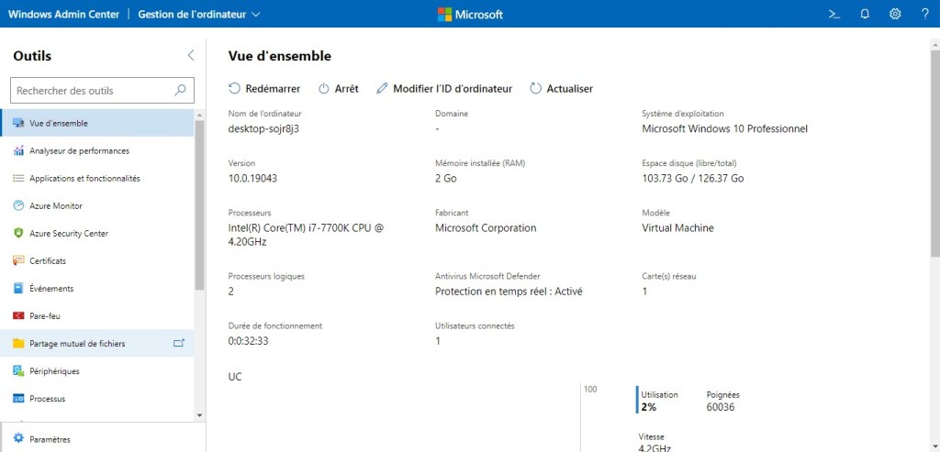The width and height of the screenshot is (940, 452).
Task: Click the Arrêt shutdown button
Action: click(338, 89)
